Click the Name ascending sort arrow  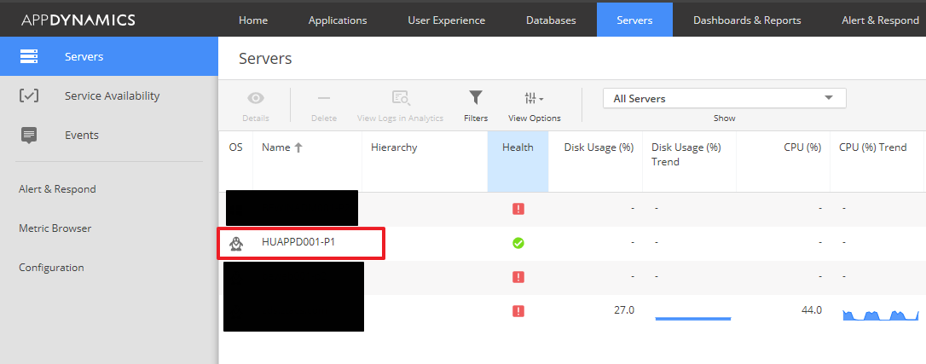pyautogui.click(x=298, y=147)
